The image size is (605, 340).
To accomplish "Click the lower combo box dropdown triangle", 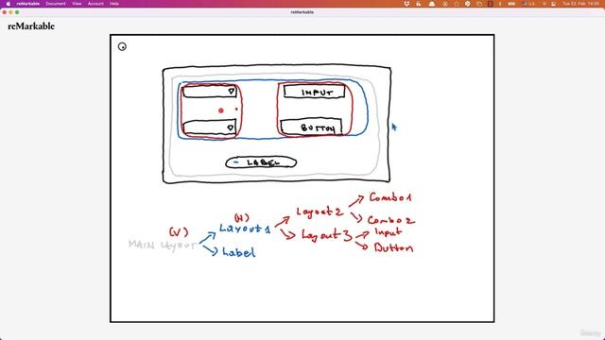I will [231, 127].
